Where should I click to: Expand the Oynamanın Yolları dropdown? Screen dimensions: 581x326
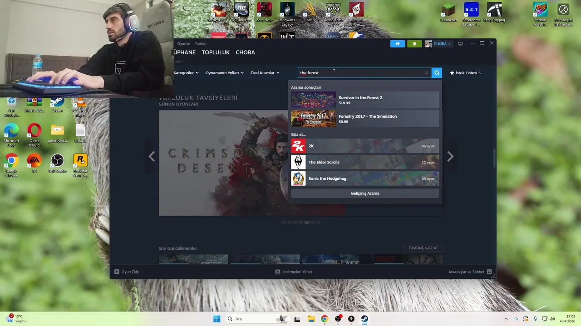224,72
